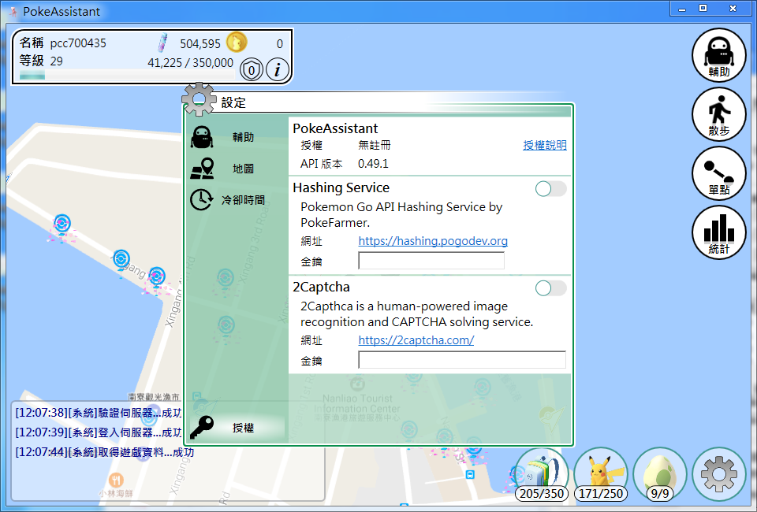Open the hashing.pogodev.org link

tap(433, 240)
